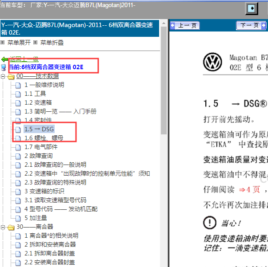268x267 pixels.
Task: Open 2 拆卸和安装离合器 entry
Action: (50, 244)
